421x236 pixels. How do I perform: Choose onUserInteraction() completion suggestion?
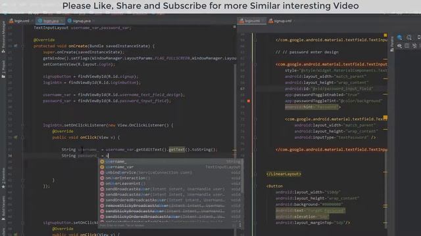[x=170, y=178]
